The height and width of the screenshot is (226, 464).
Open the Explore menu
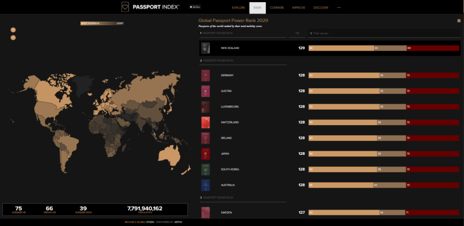click(238, 8)
